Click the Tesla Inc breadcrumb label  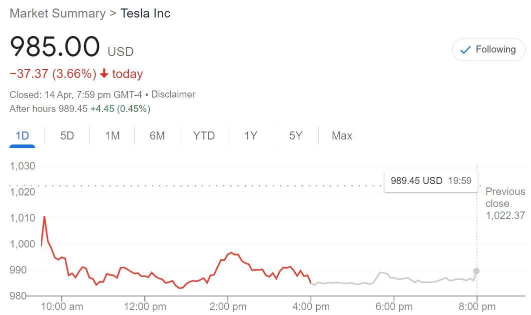click(145, 13)
